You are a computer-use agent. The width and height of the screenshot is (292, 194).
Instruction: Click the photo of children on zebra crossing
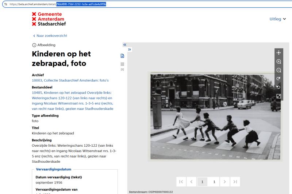coord(215,116)
